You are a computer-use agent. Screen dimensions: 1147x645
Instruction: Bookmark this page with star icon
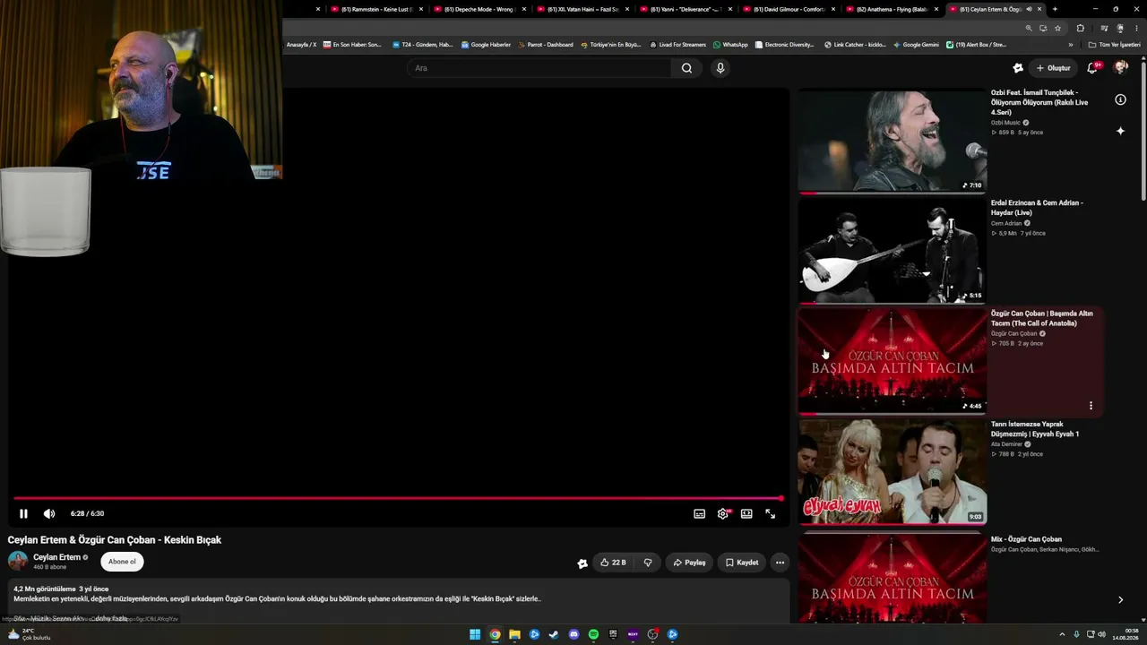(x=1057, y=28)
